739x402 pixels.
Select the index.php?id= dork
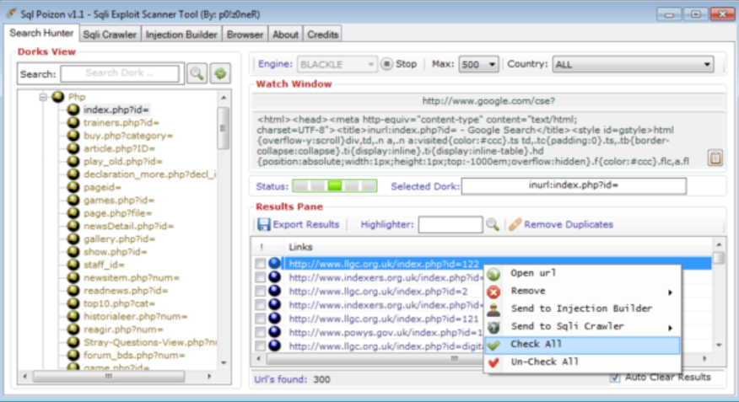[116, 110]
